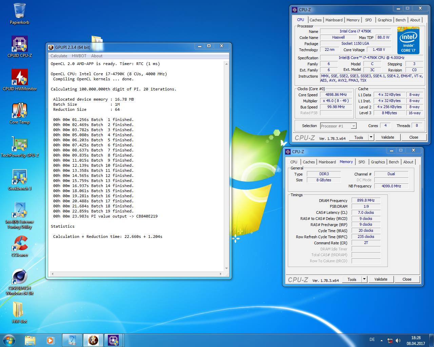434x347 pixels.
Task: Switch to About tab in upper CPU-Z
Action: pyautogui.click(x=415, y=20)
